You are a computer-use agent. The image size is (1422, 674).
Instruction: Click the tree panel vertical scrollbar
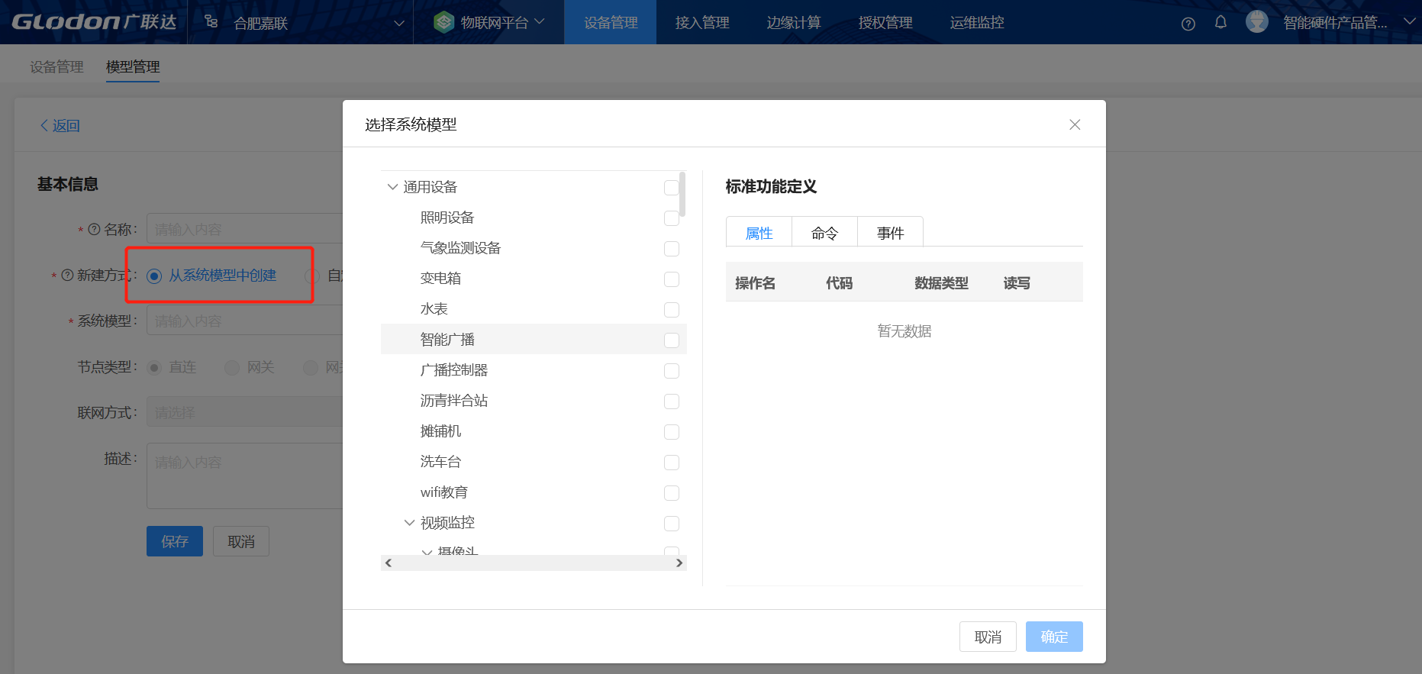(x=682, y=195)
